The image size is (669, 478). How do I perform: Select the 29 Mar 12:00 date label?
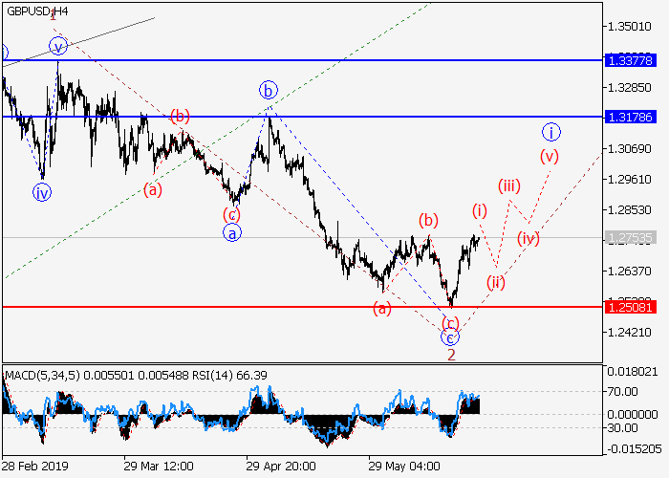159,466
